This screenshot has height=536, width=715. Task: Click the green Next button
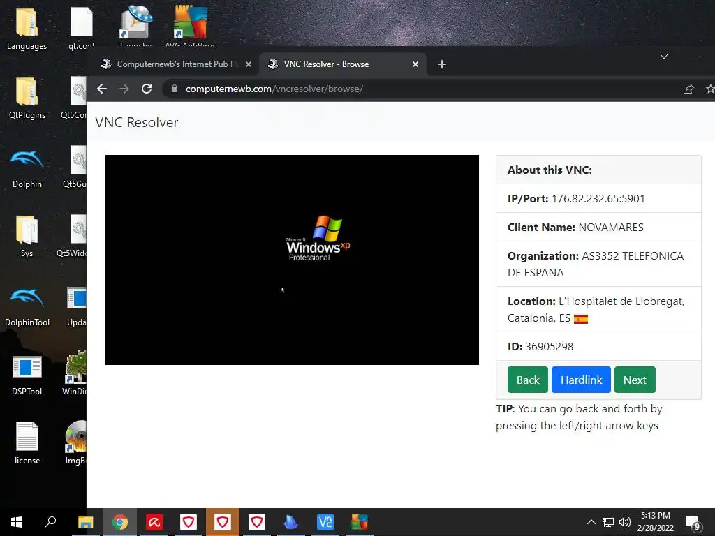635,380
